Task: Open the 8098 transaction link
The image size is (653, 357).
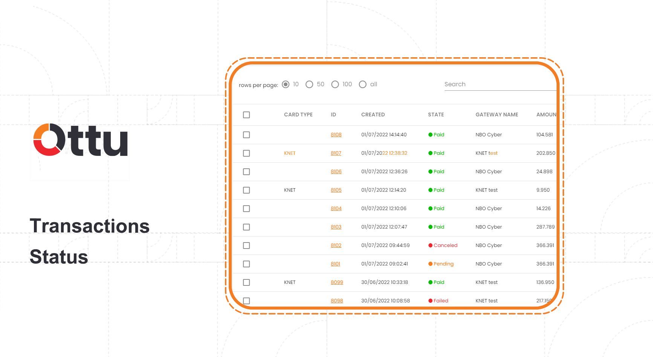Action: pos(336,301)
